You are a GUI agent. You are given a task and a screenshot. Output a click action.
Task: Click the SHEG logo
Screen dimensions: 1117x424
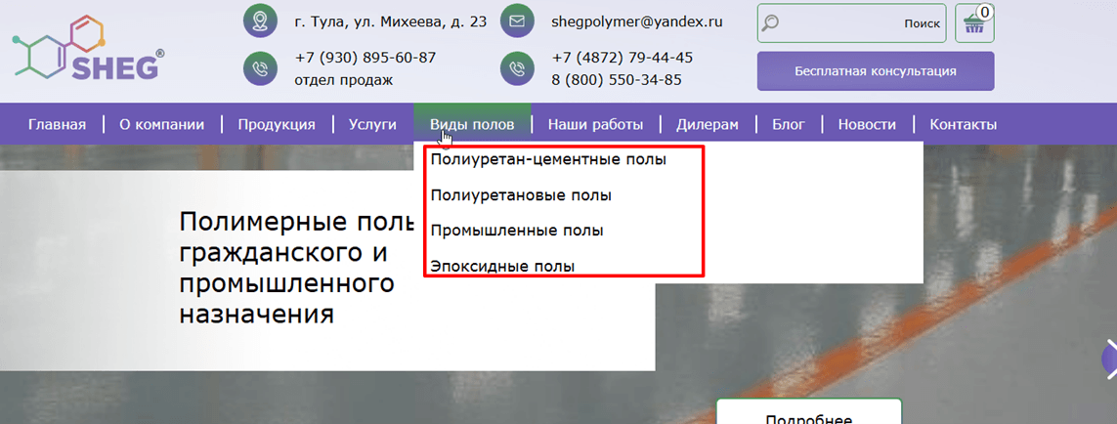click(x=90, y=49)
